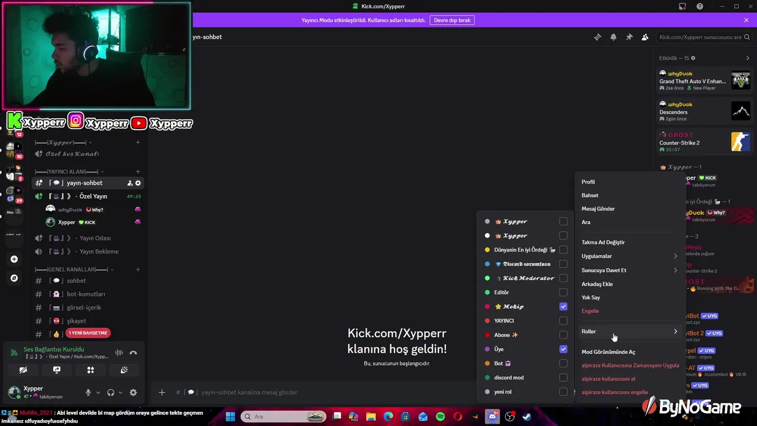Click Devre dışı bırak banner button
The image size is (757, 426).
452,20
